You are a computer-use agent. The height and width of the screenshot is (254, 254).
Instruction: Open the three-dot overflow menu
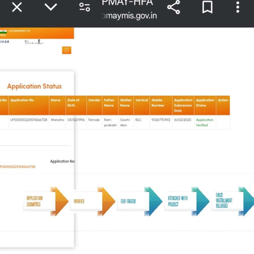238,7
